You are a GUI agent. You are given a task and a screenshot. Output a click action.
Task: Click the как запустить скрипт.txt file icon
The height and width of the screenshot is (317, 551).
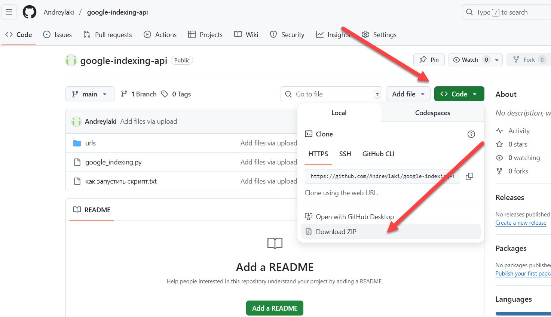click(77, 181)
